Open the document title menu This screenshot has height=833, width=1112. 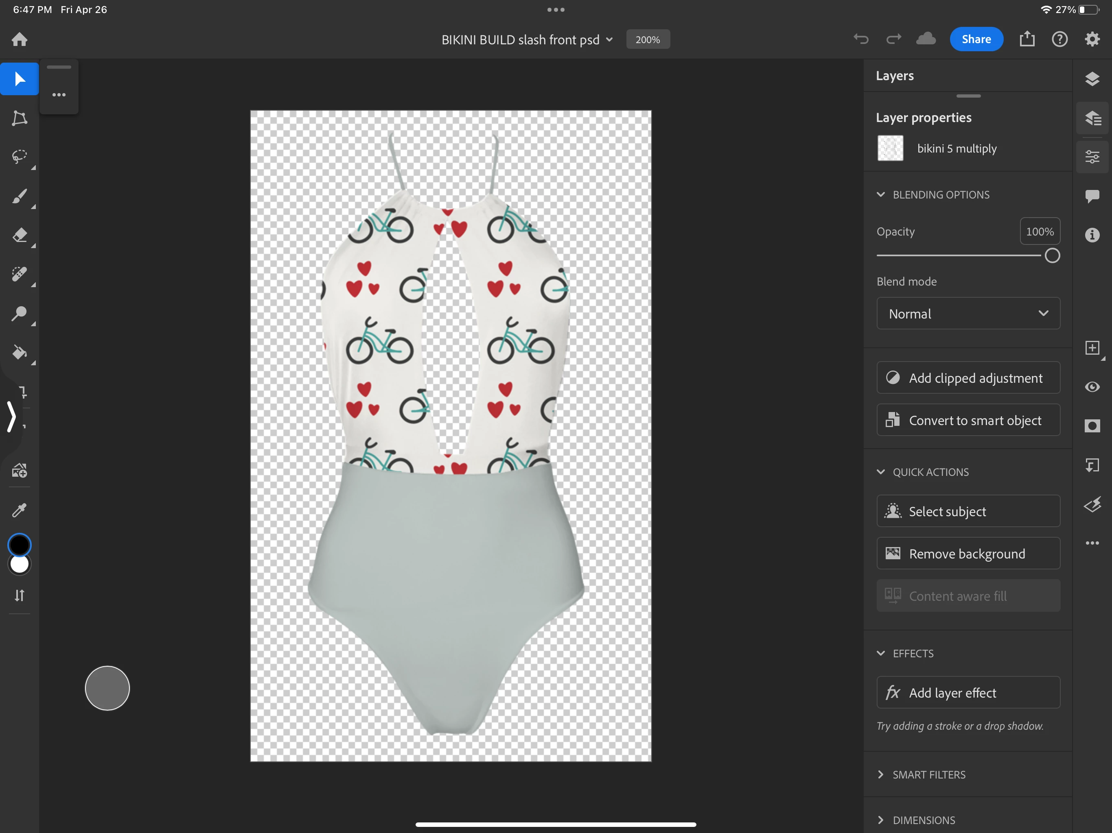527,40
